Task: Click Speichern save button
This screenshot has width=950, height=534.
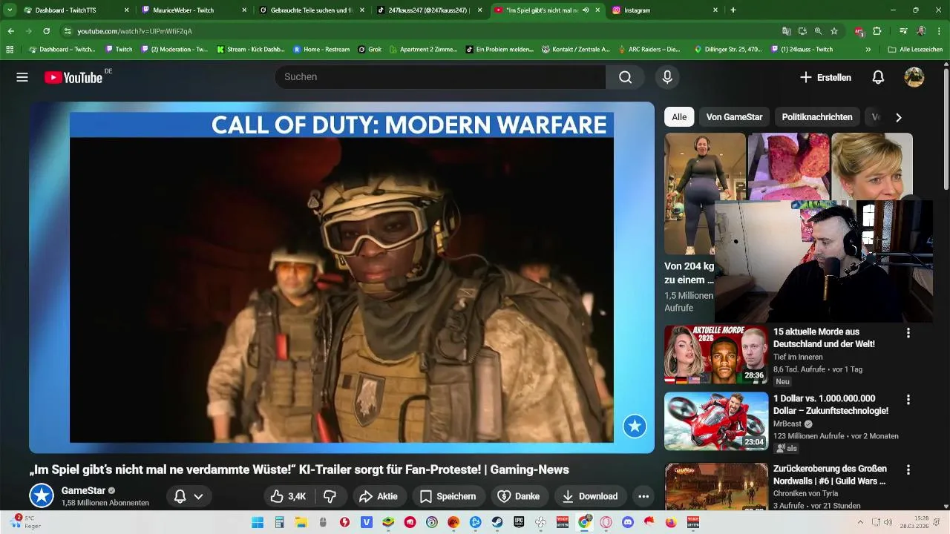Action: pyautogui.click(x=448, y=496)
